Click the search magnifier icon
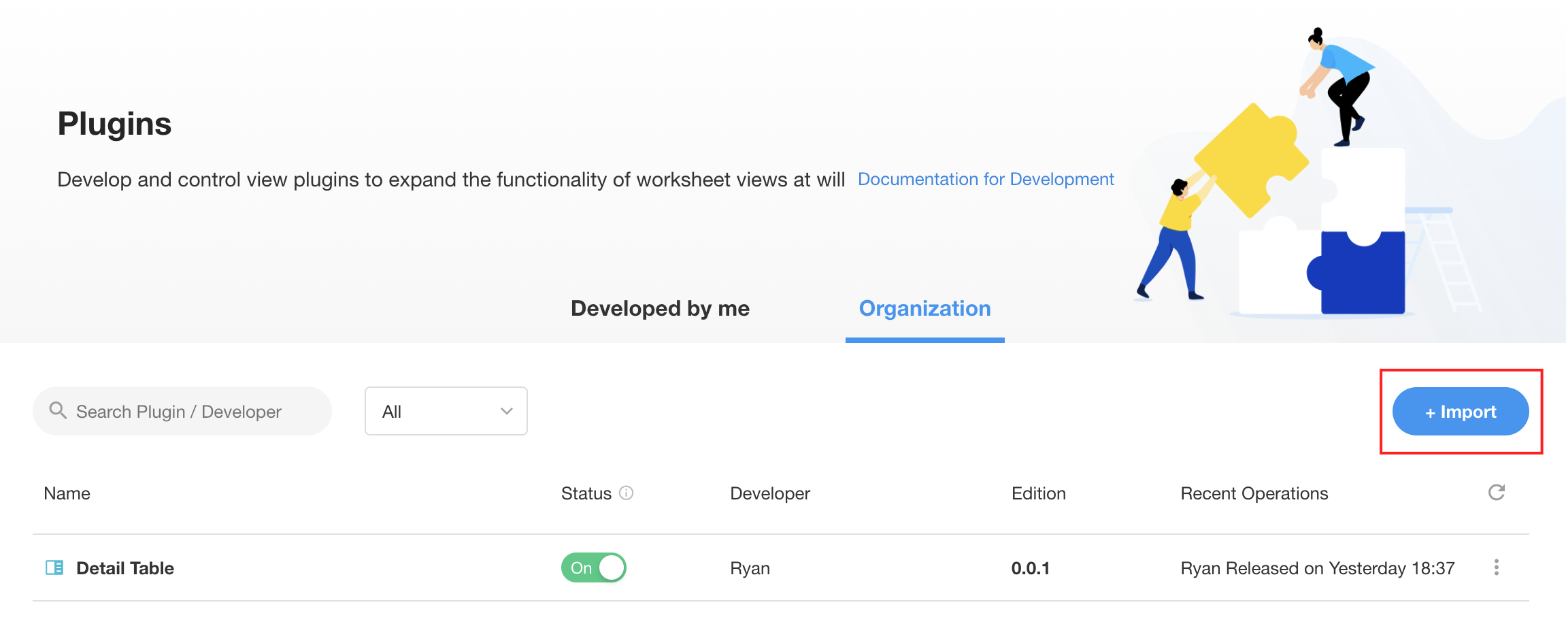1566x626 pixels. coord(58,410)
